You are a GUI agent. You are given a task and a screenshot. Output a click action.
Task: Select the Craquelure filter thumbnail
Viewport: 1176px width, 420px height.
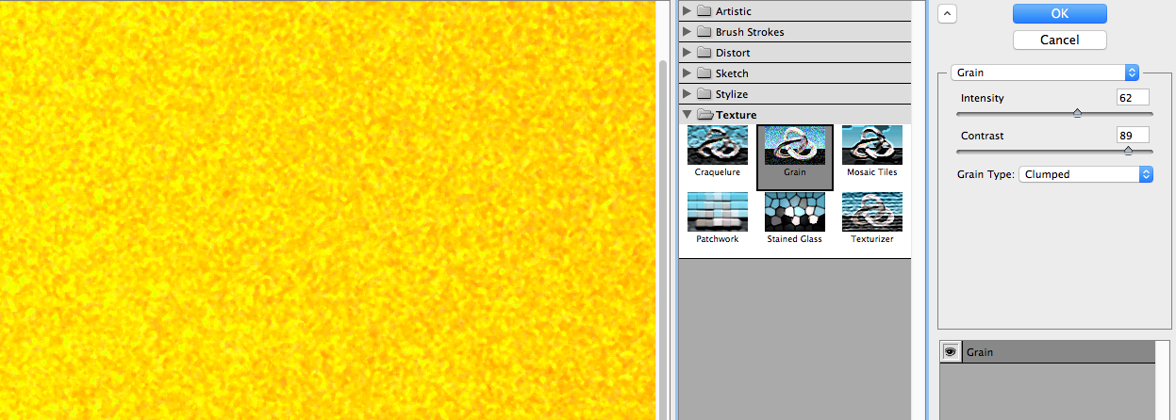tap(717, 146)
